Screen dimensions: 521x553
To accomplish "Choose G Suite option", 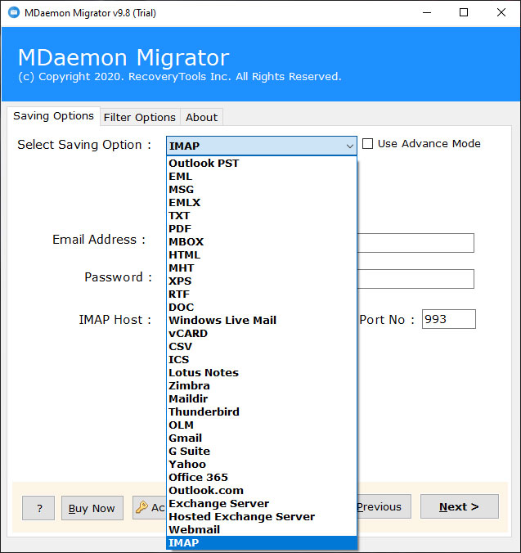I will pos(262,451).
